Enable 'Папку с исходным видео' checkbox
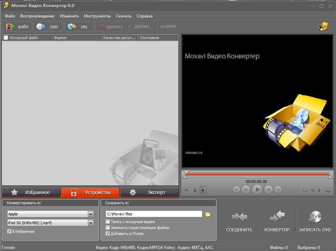Viewport: 336px width, 251px height. [108, 222]
